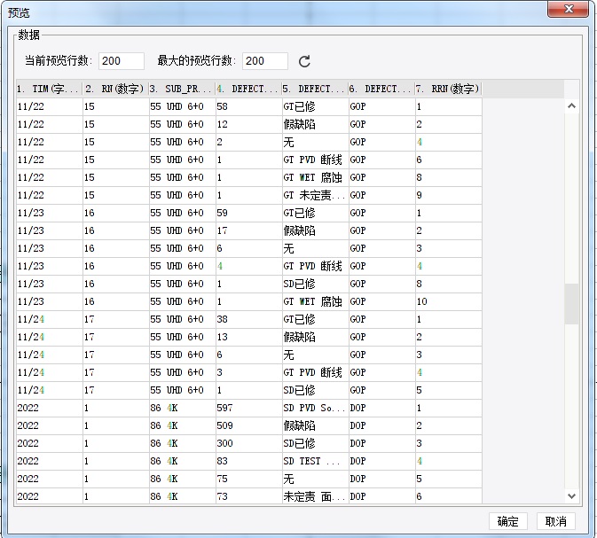The height and width of the screenshot is (538, 597).
Task: Click the cell 未定责 面...
Action: click(x=315, y=496)
